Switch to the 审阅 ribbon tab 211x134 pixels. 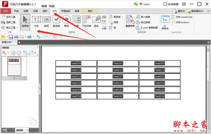click(x=77, y=11)
